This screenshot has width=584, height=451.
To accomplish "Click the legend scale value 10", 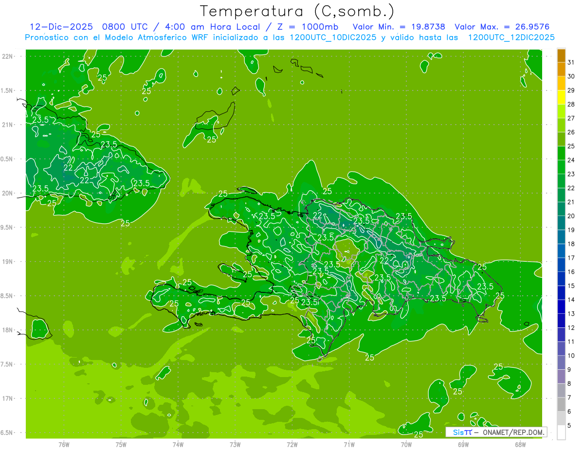I will click(571, 356).
